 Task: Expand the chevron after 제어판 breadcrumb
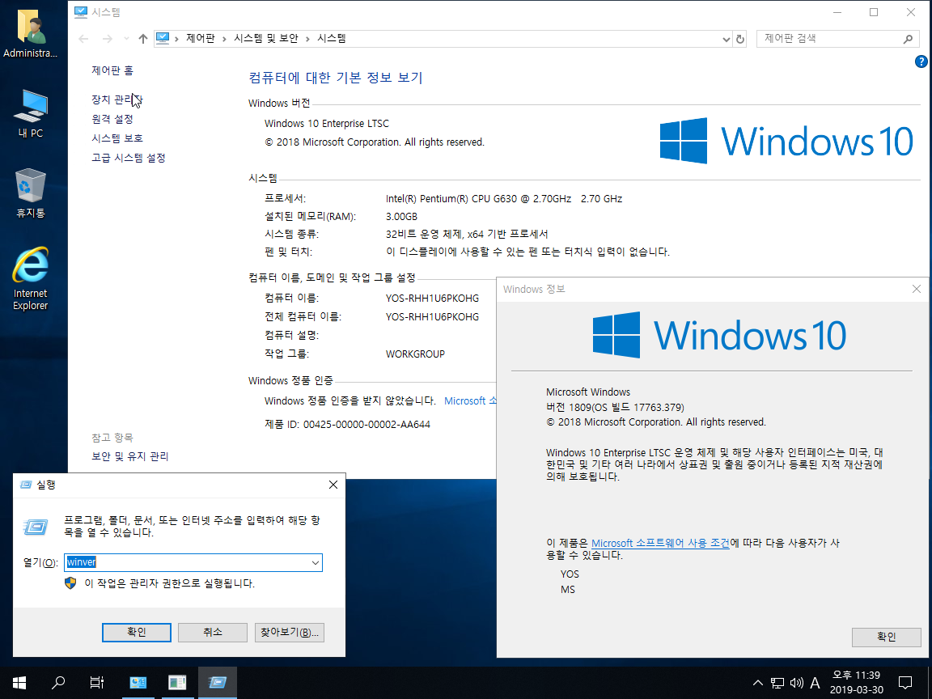pyautogui.click(x=224, y=39)
